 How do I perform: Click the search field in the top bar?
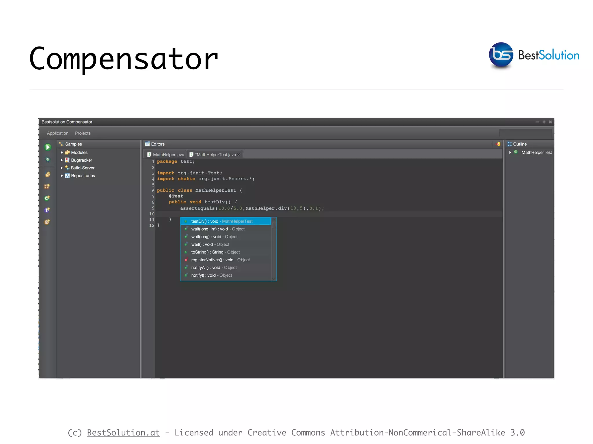(x=525, y=133)
